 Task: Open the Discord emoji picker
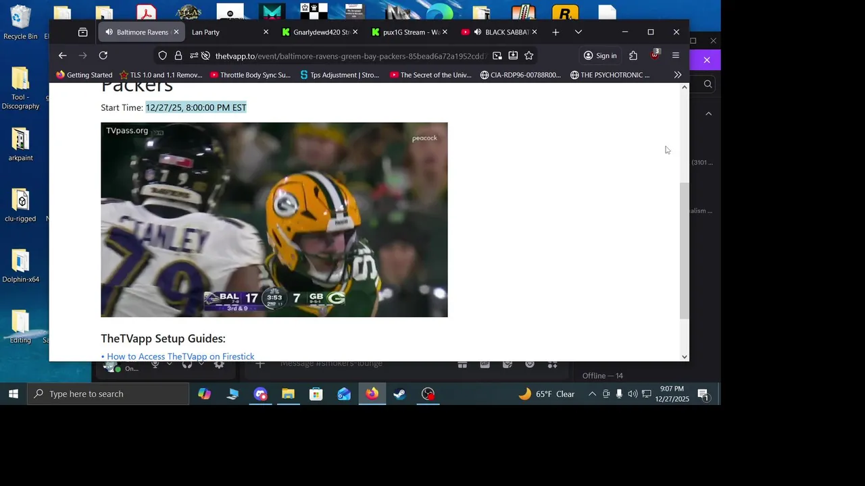[x=530, y=364]
